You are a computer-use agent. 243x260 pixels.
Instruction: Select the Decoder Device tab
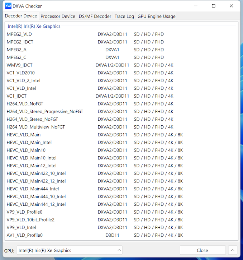tap(21, 16)
